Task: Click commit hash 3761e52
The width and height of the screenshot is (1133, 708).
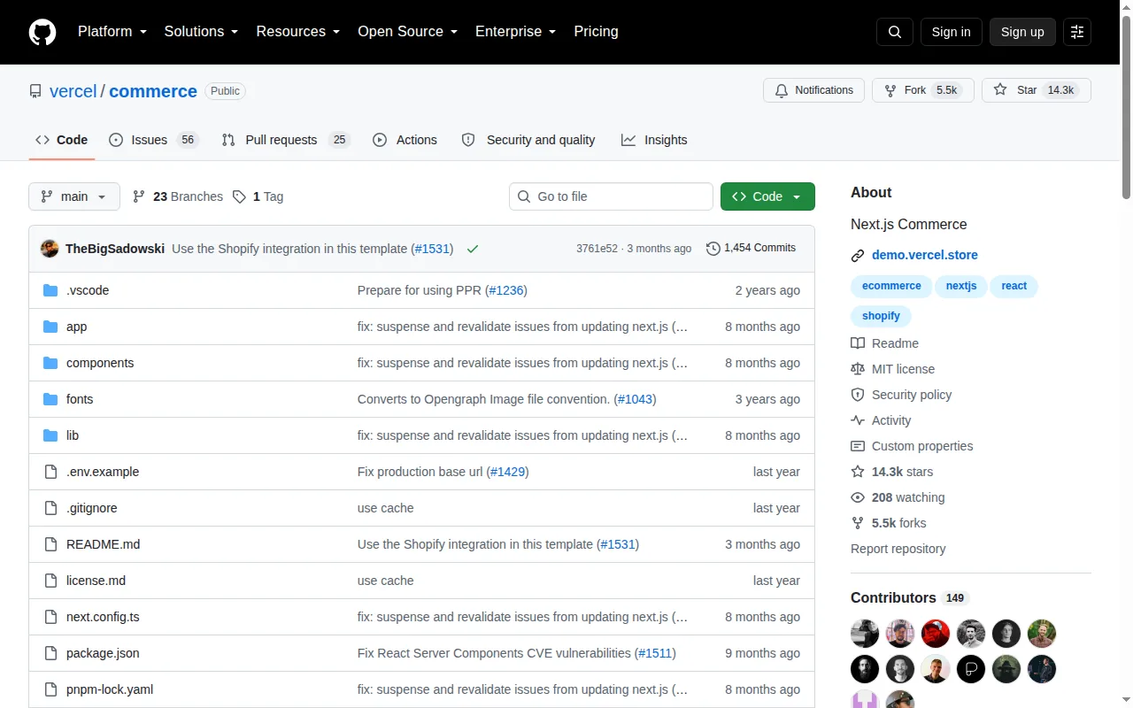Action: coord(597,249)
